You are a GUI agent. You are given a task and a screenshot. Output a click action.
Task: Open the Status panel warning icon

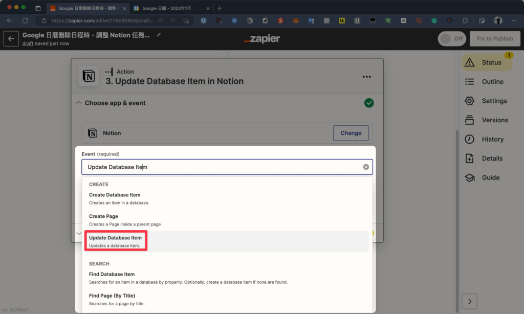coord(470,62)
